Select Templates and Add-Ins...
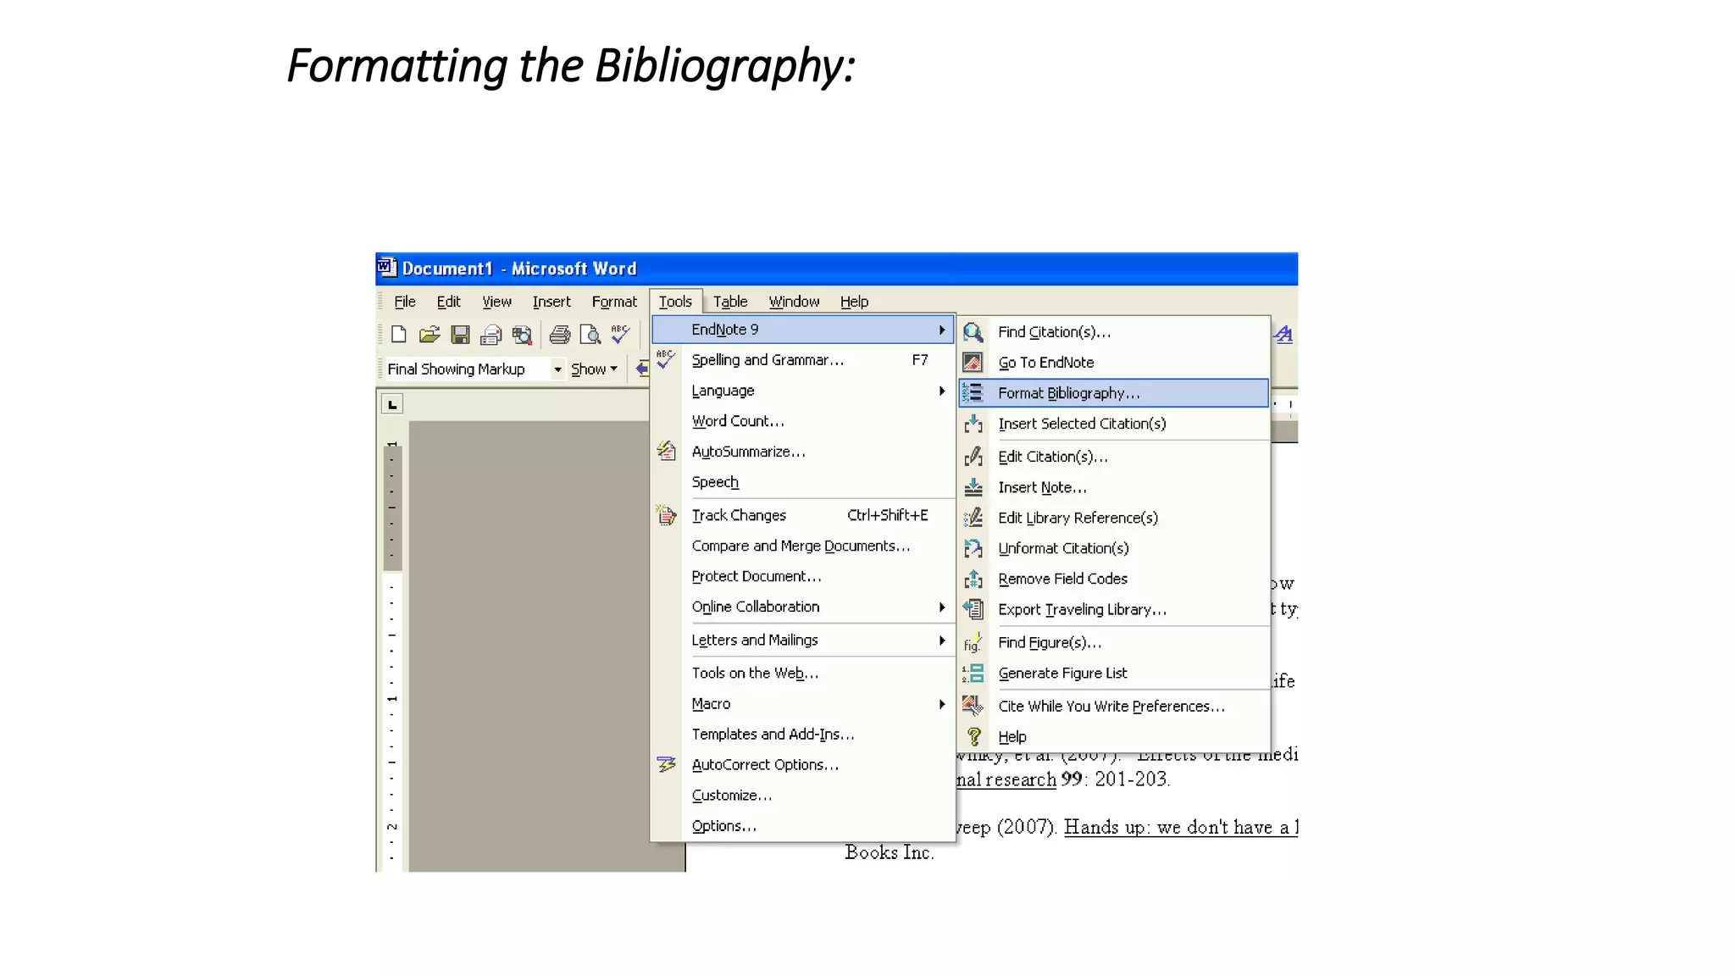Screen dimensions: 1735x976 click(x=803, y=734)
